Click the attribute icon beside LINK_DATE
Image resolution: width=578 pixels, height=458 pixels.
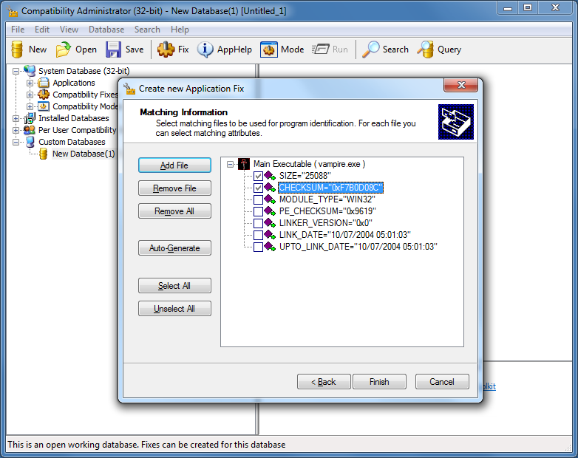270,235
